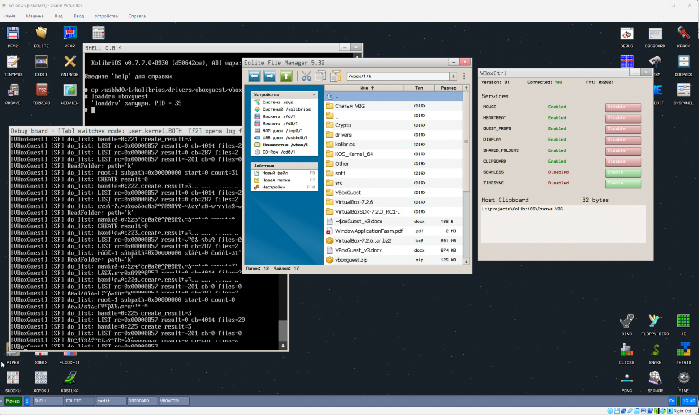
Task: Choose Новая папка in Eolite actions
Action: point(284,180)
